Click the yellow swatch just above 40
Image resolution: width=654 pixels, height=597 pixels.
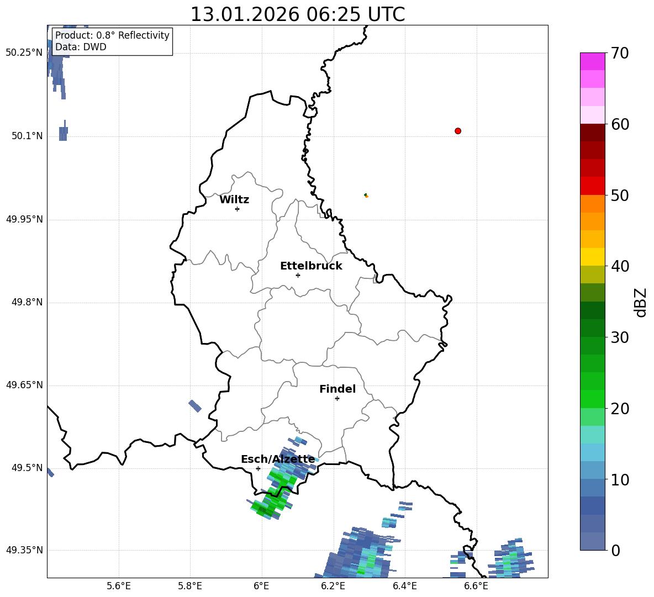[592, 257]
